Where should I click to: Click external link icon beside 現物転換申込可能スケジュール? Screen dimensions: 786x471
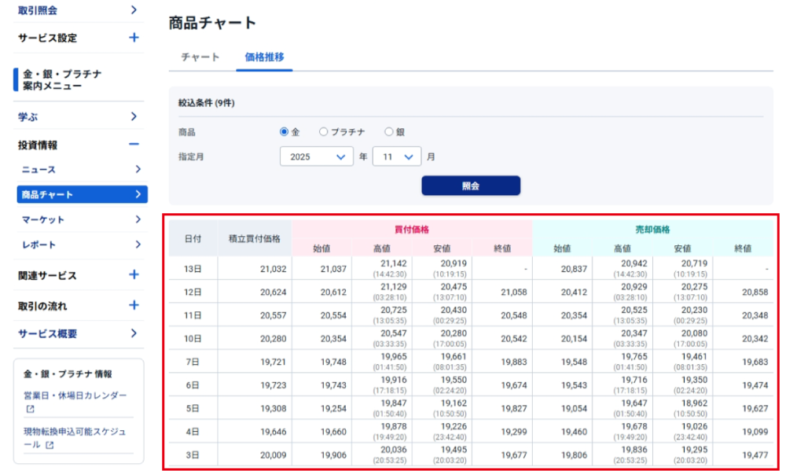(x=50, y=445)
